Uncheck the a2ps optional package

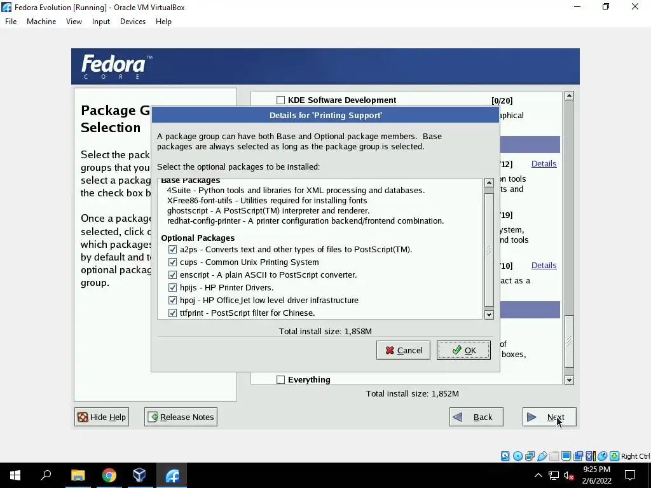pyautogui.click(x=172, y=249)
